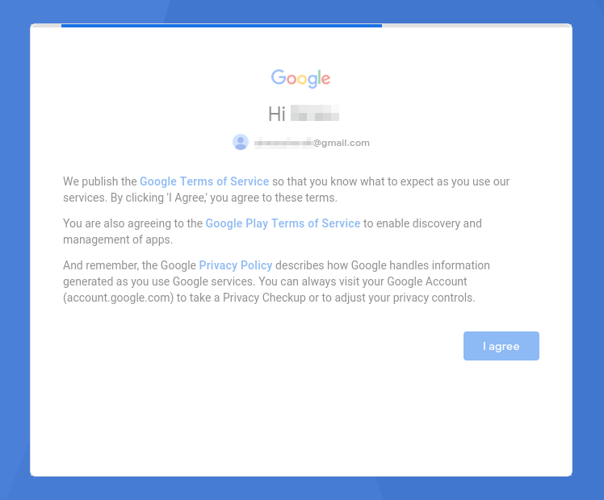This screenshot has width=604, height=500.
Task: Click the account.google.com text in paragraph
Action: [x=118, y=298]
